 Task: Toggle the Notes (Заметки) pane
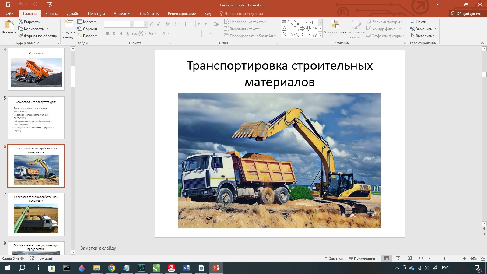pos(334,258)
